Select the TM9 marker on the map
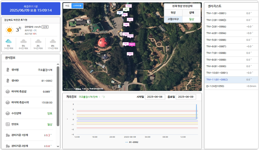This screenshot has height=150, width=259. pyautogui.click(x=130, y=54)
